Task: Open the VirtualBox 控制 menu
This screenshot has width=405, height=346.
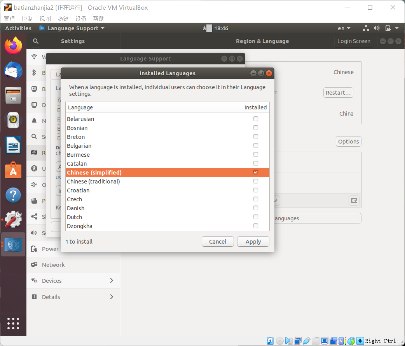Action: [x=27, y=19]
